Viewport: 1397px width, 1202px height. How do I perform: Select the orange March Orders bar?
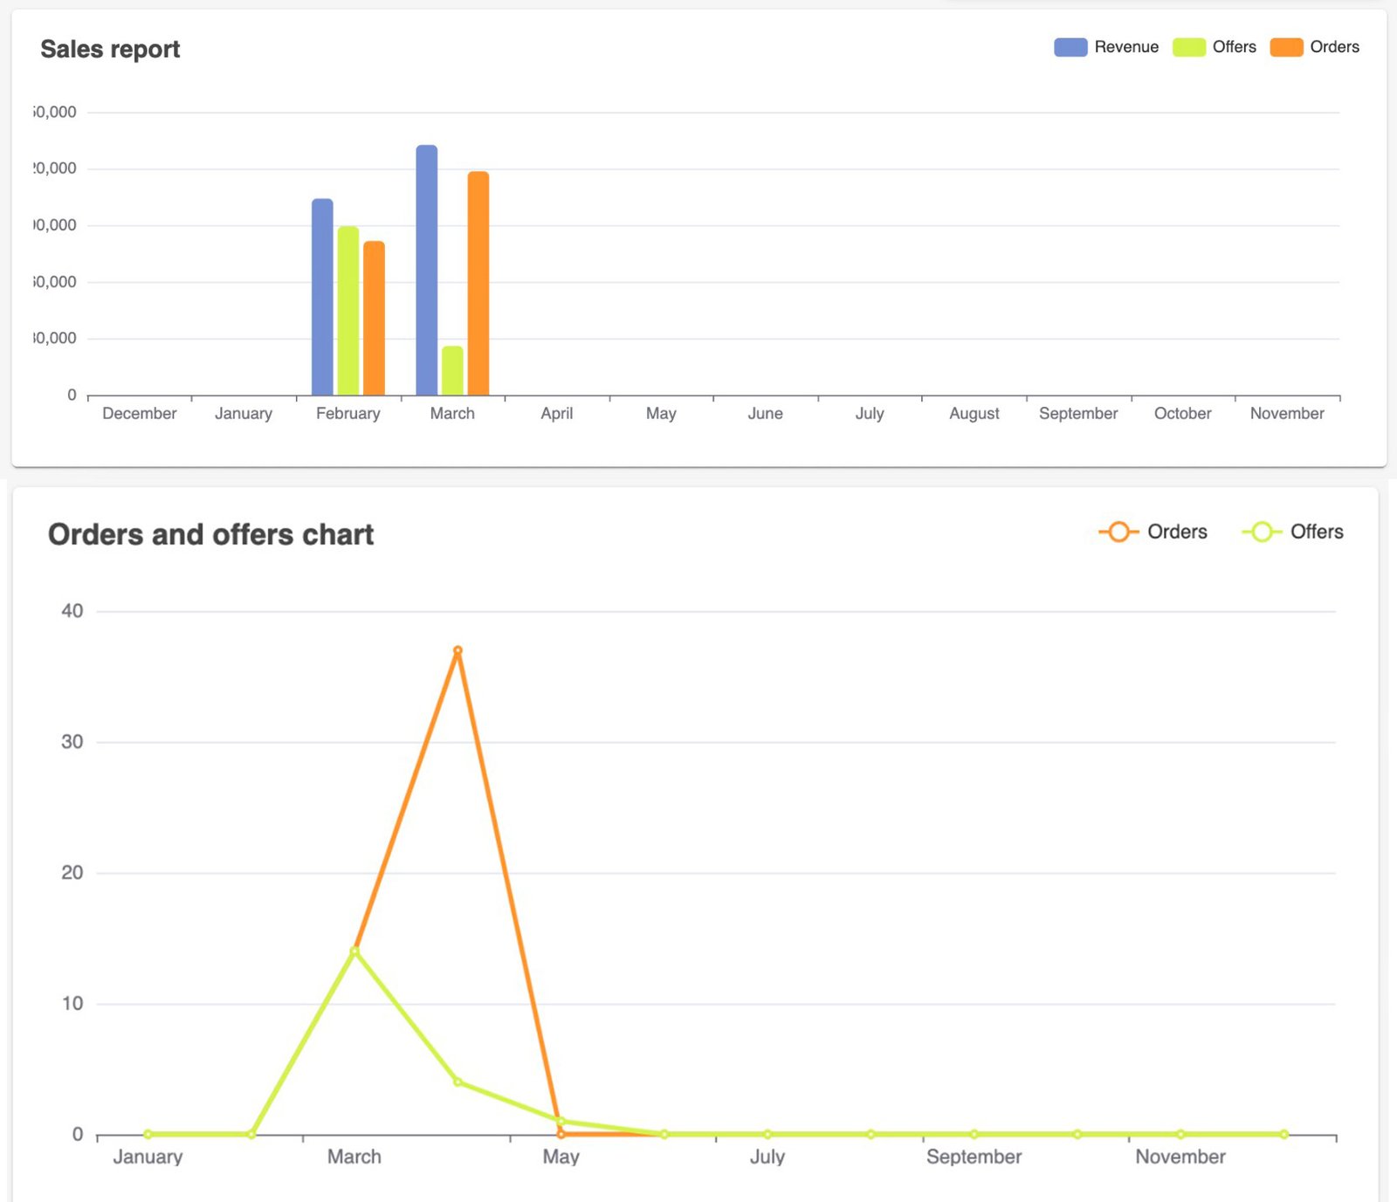coord(478,284)
